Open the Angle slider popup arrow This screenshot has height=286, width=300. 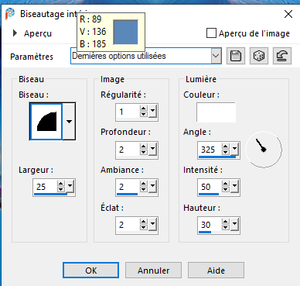coord(234,149)
